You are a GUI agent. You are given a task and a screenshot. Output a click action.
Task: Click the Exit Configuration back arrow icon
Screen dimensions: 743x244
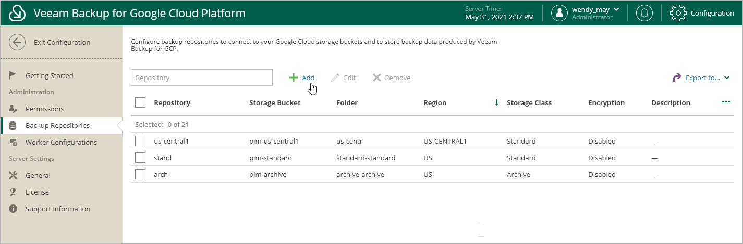tap(17, 43)
